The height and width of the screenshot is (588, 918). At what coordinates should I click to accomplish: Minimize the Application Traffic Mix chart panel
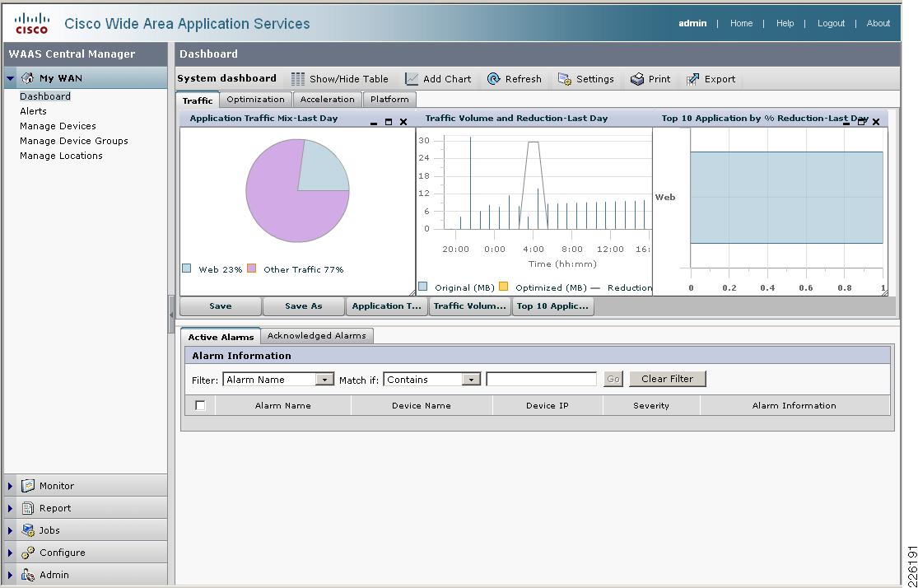pos(374,123)
